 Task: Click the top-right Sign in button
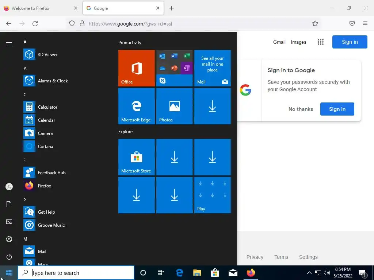(350, 42)
